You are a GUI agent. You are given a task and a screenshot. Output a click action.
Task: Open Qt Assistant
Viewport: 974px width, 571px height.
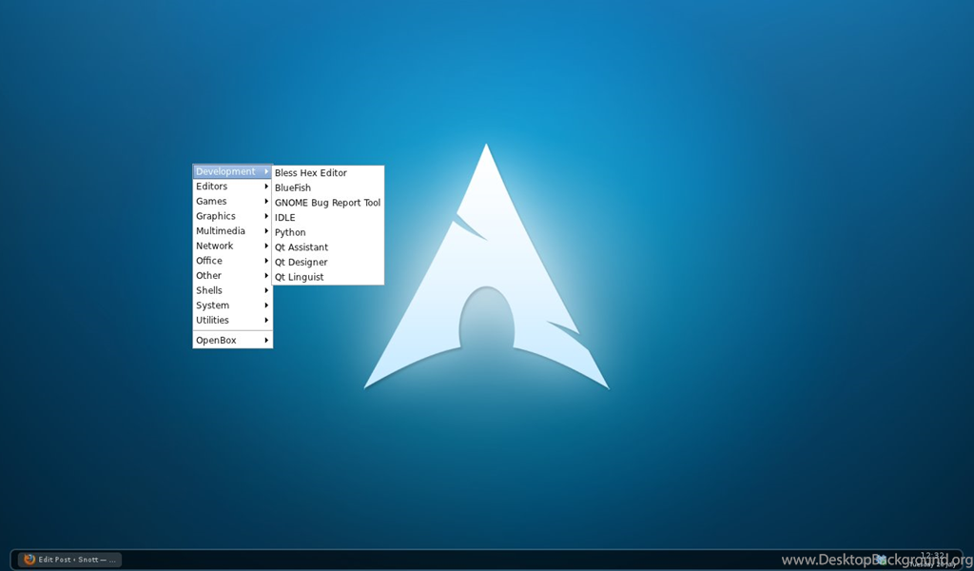[x=328, y=247]
